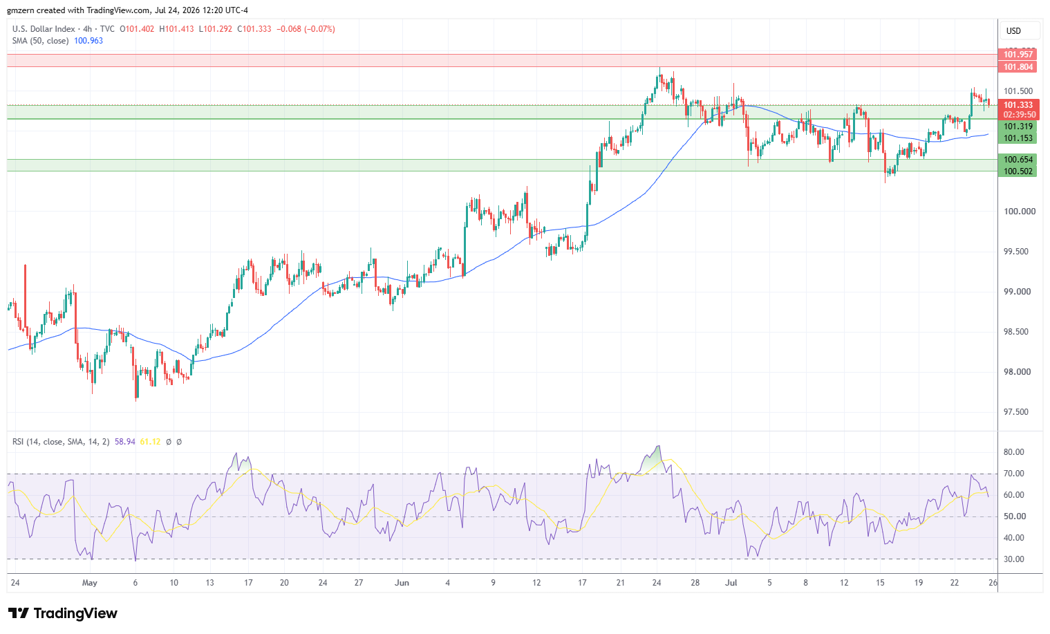
Task: Click the Jun label on time axis
Action: tap(402, 583)
